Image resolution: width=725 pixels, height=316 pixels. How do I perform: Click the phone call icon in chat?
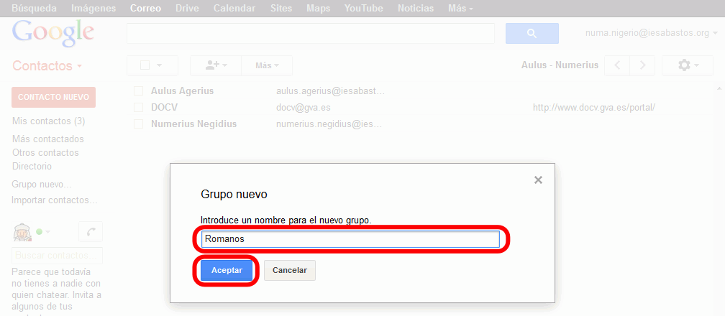[91, 232]
